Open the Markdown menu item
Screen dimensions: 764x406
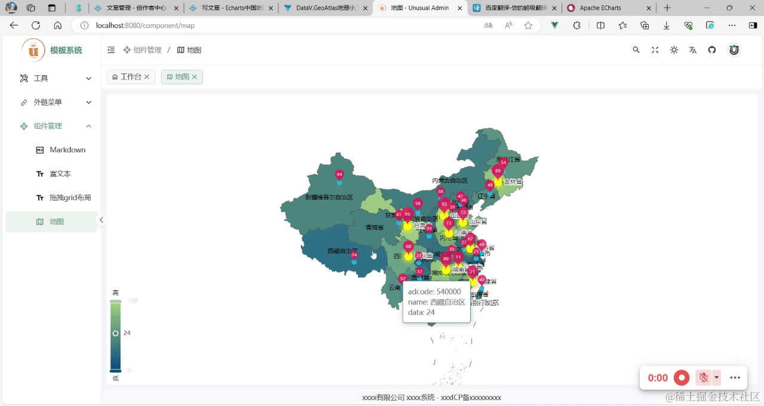(x=51, y=150)
